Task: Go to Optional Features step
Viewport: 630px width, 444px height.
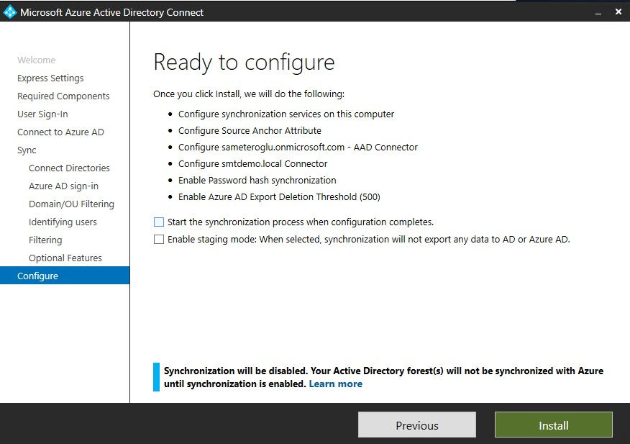Action: (65, 258)
